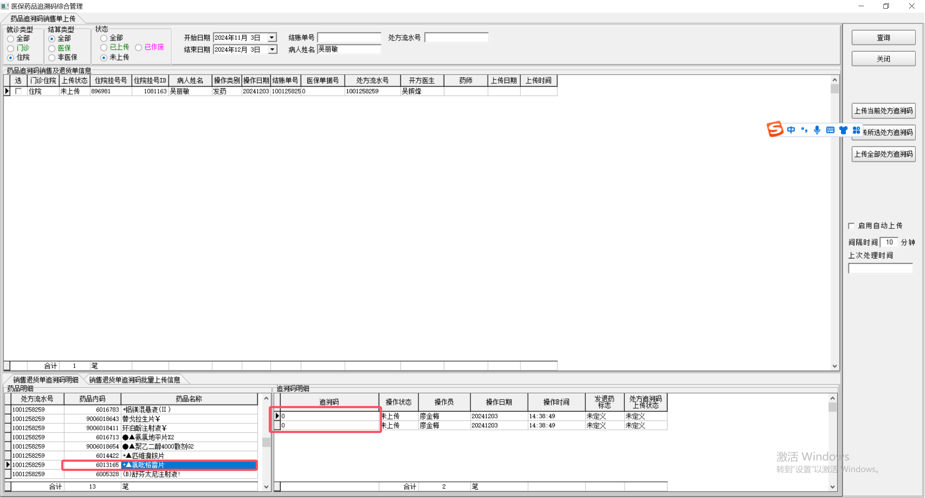This screenshot has height=498, width=925.
Task: Click the 结账单号 input field
Action: pyautogui.click(x=349, y=38)
